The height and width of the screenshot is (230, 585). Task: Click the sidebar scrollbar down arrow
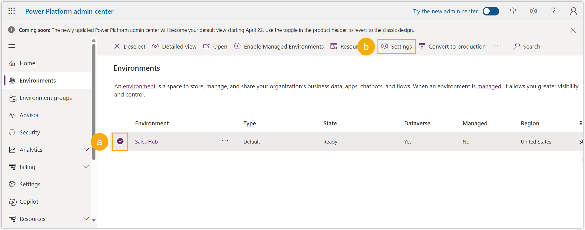coord(94,220)
